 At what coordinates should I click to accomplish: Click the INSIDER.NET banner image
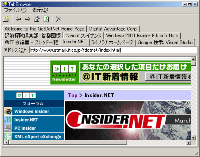(128, 121)
